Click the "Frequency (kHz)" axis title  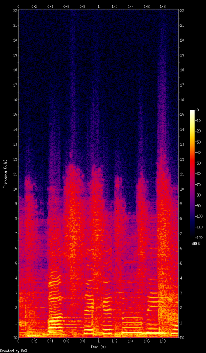point(5,174)
